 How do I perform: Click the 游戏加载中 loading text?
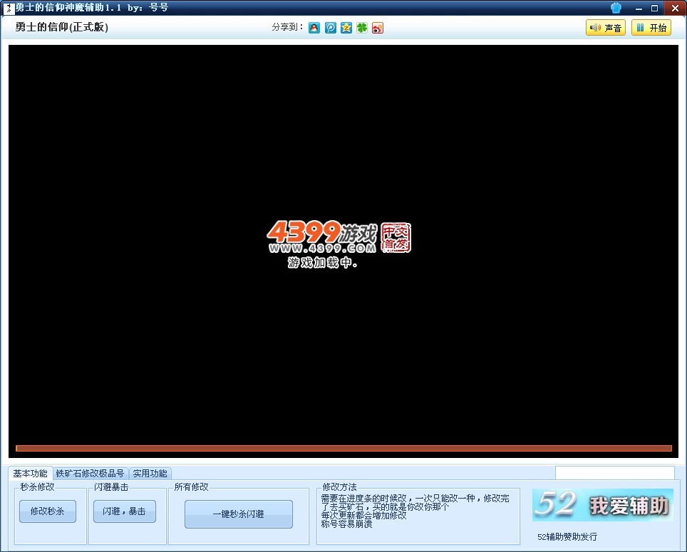pos(322,263)
